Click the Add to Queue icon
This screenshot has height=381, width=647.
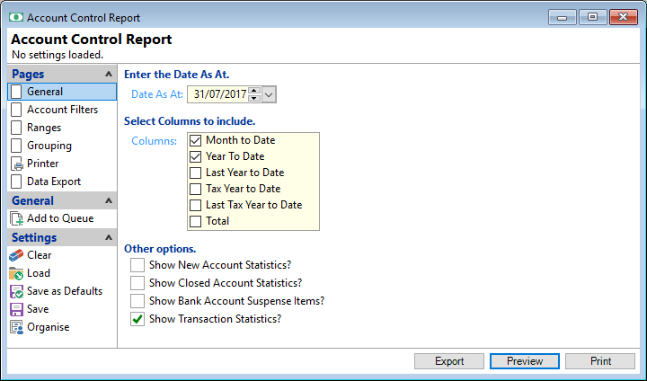point(17,218)
